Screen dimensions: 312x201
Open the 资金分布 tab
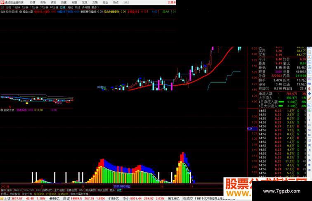pos(27,194)
